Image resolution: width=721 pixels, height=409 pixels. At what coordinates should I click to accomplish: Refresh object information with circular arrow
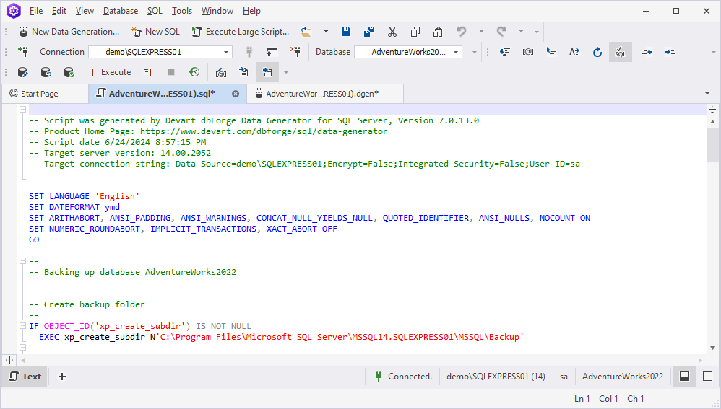[597, 52]
